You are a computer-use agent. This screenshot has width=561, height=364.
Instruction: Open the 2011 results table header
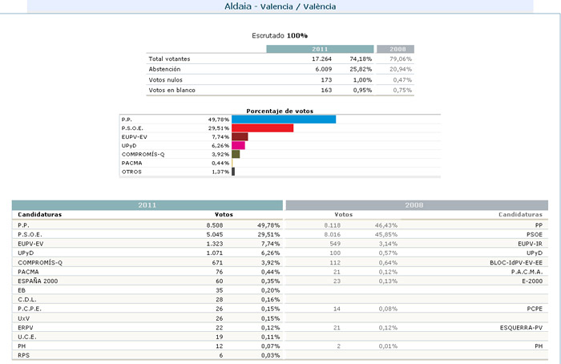147,205
